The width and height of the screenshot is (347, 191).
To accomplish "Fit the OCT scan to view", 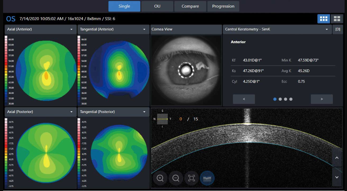I will click(x=192, y=178).
